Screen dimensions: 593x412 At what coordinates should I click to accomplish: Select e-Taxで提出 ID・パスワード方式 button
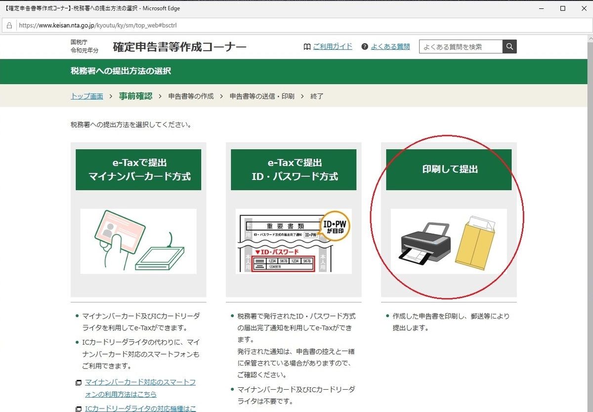point(294,170)
